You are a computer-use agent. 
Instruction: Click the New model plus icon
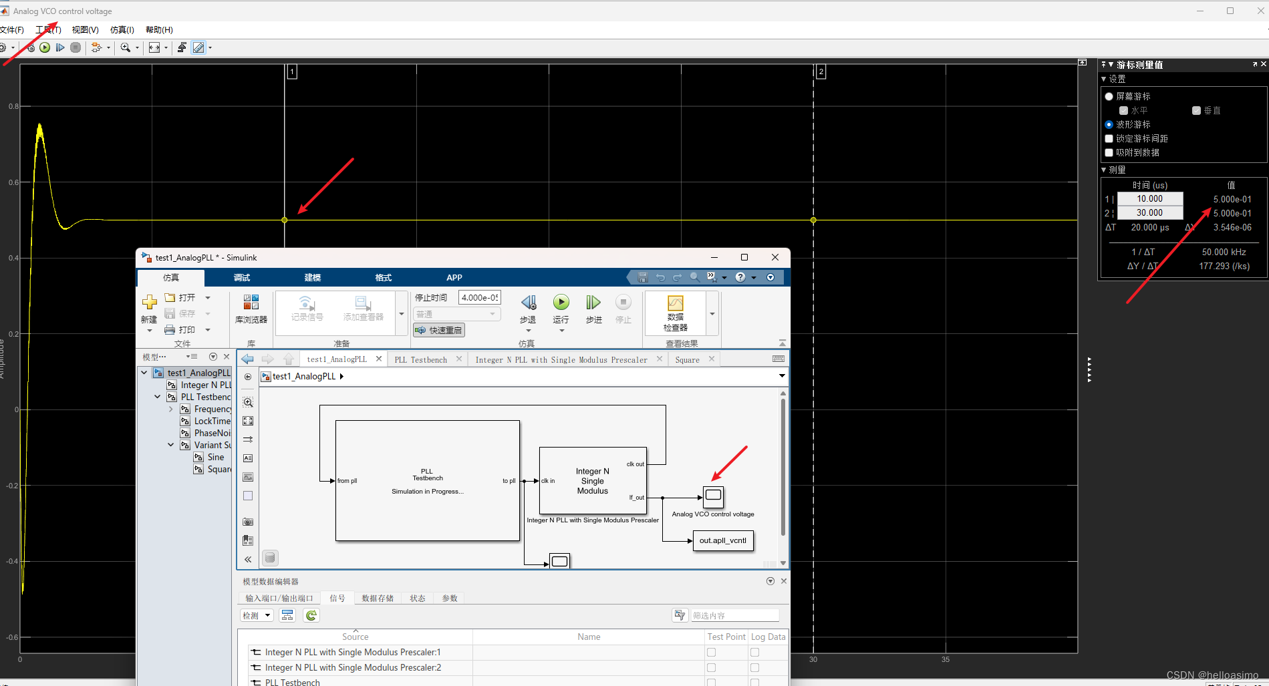[x=149, y=303]
